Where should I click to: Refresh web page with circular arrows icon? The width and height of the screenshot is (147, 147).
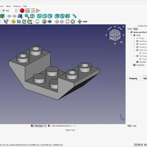coord(67,22)
